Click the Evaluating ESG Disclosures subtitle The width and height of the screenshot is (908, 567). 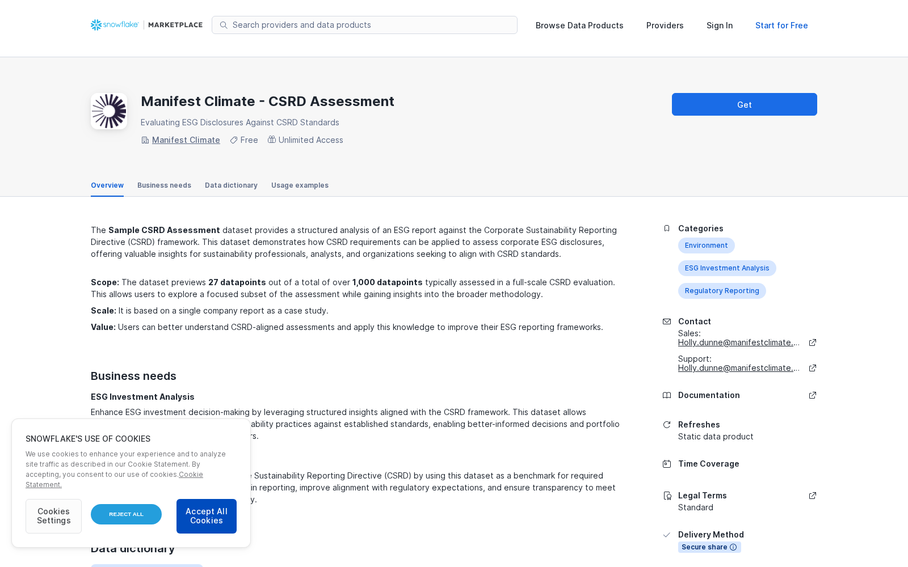pos(240,122)
